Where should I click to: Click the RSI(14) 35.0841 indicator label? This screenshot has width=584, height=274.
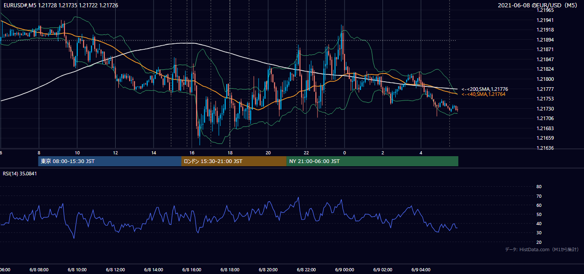pyautogui.click(x=20, y=174)
